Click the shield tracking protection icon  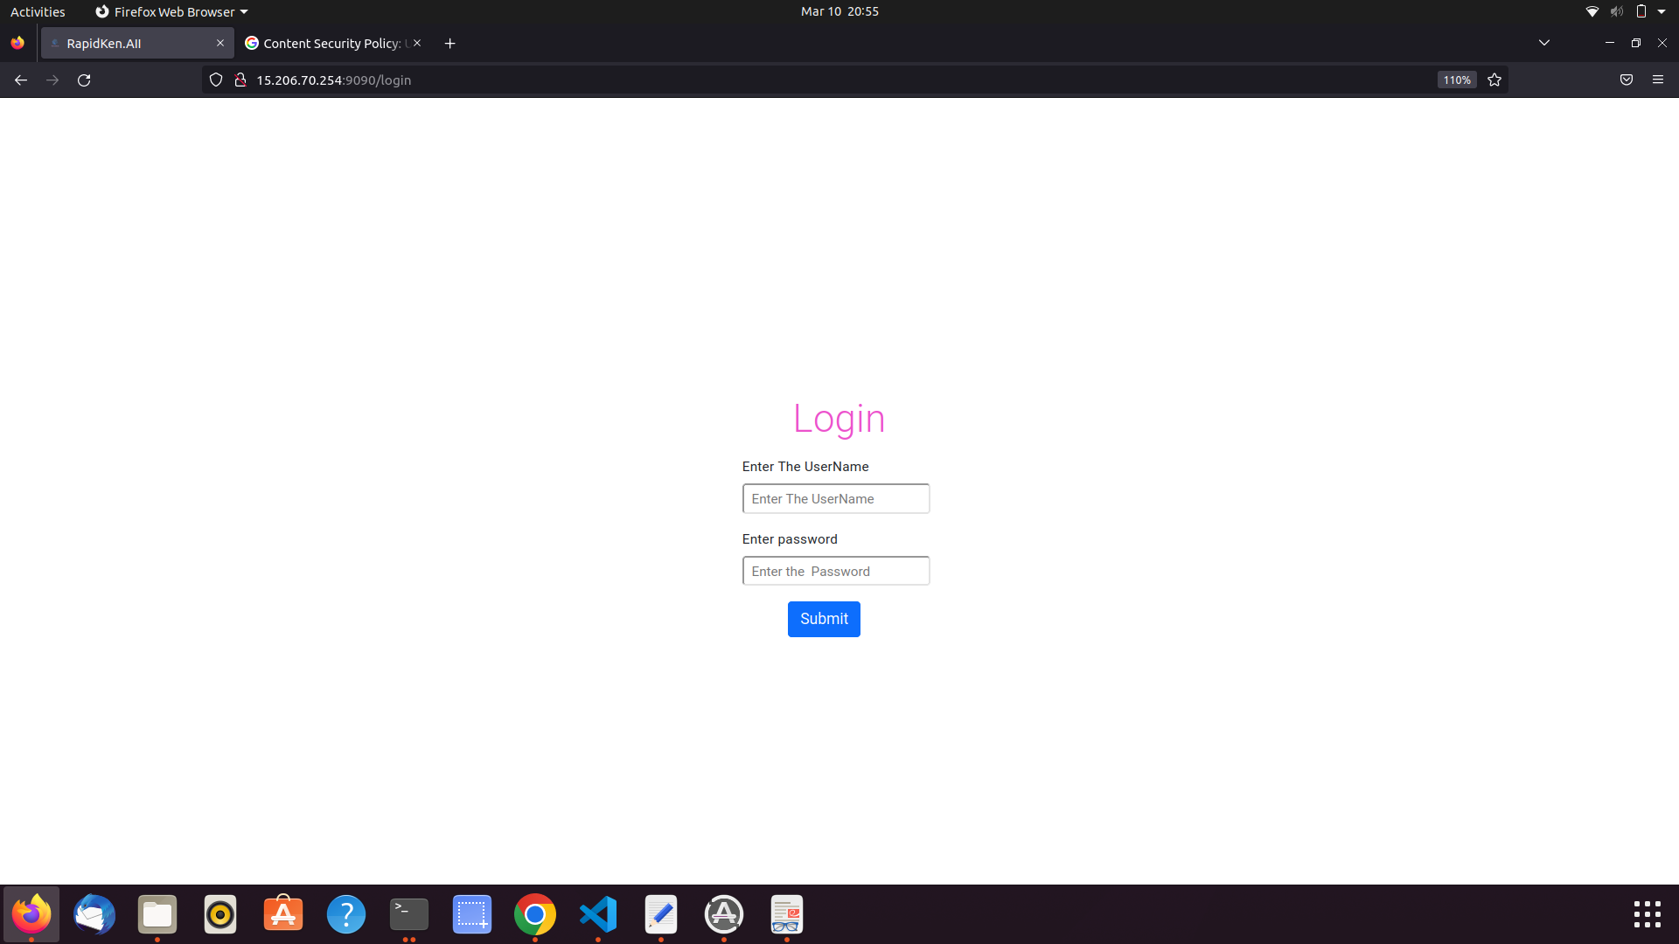point(215,80)
